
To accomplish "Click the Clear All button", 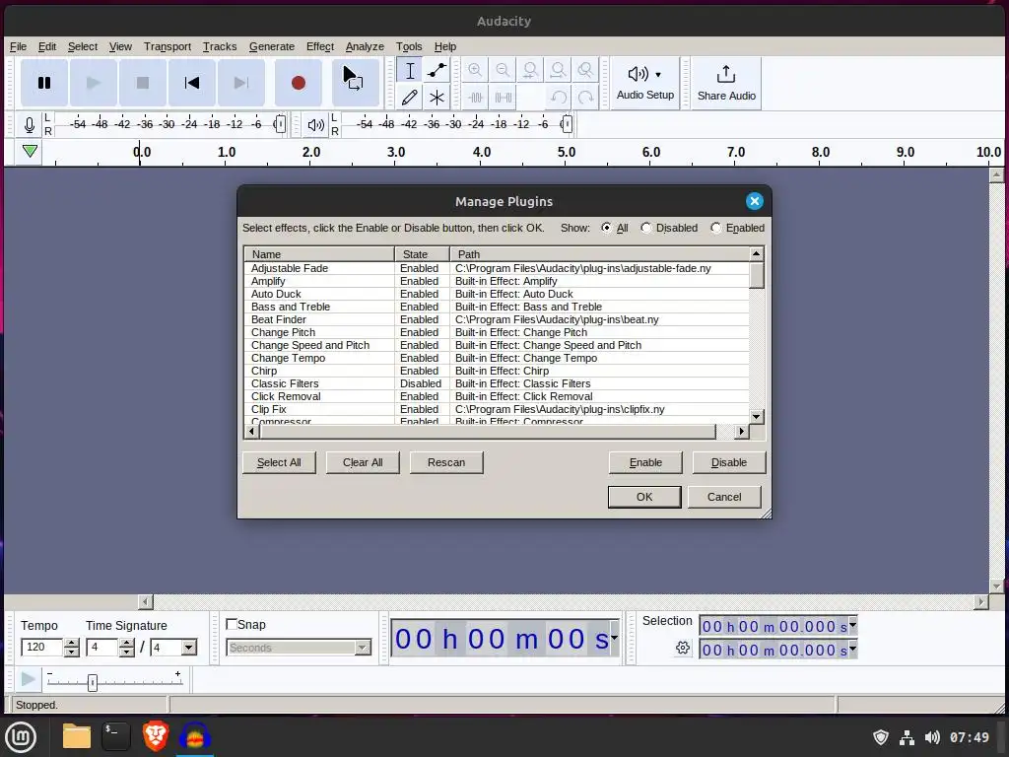I will click(x=363, y=462).
